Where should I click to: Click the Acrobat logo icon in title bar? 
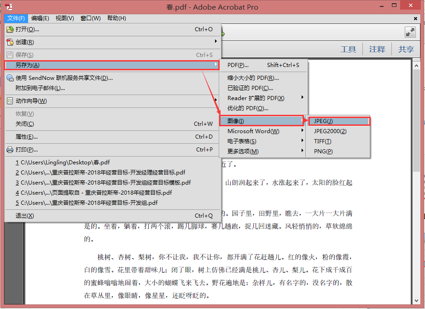tap(9, 7)
